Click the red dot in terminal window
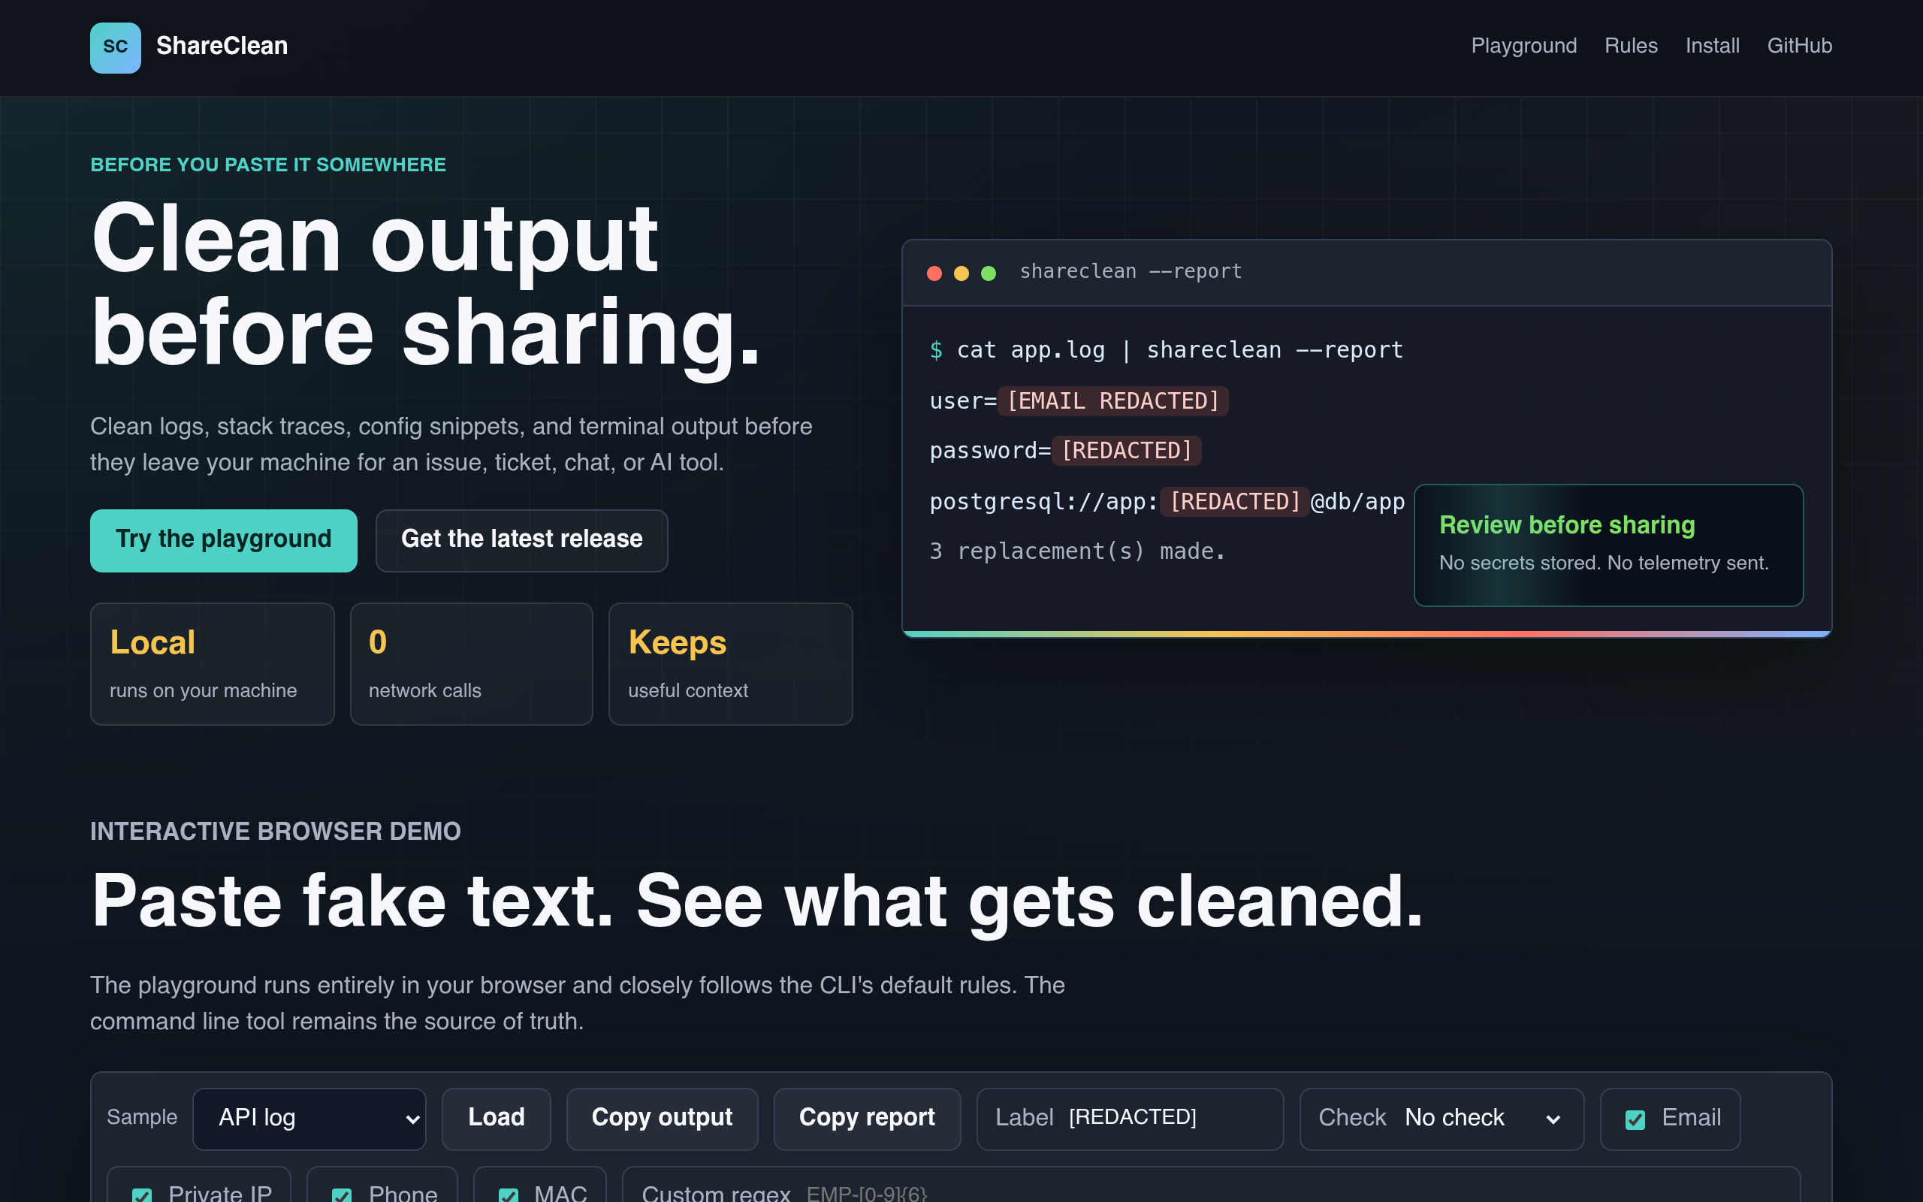The image size is (1923, 1202). click(934, 273)
